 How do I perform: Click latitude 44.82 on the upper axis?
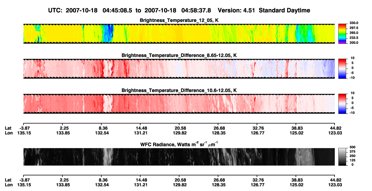(336, 128)
